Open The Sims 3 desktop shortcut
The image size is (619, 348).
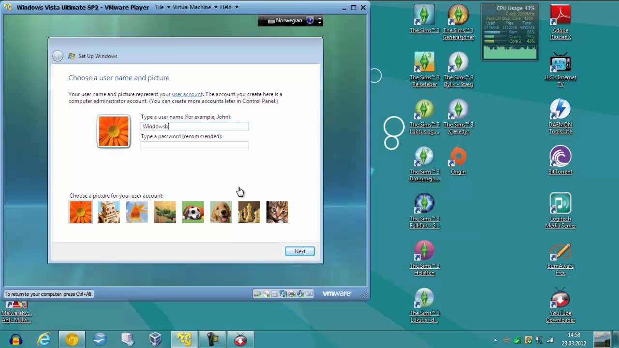click(424, 19)
